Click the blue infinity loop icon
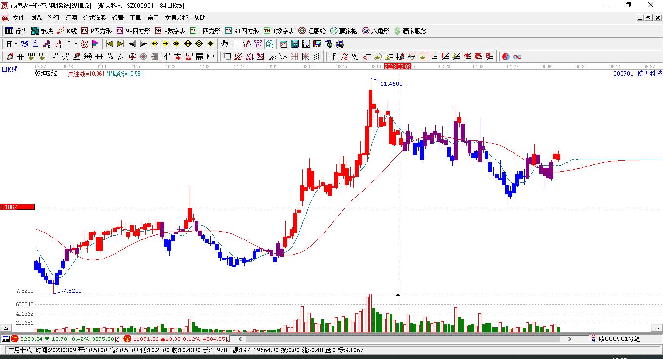 [x=517, y=57]
